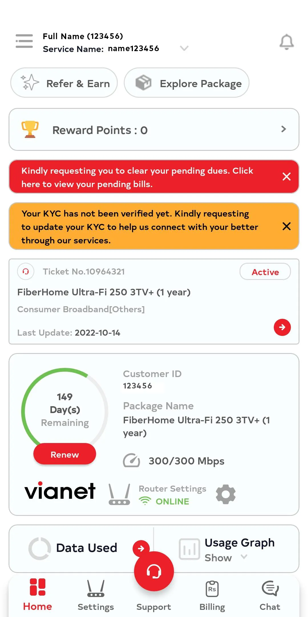308x617 pixels.
Task: Tap the red floating support headset button
Action: [154, 571]
